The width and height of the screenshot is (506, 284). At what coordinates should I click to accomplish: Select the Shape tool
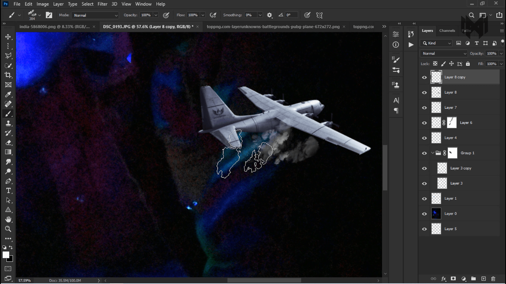pos(8,210)
